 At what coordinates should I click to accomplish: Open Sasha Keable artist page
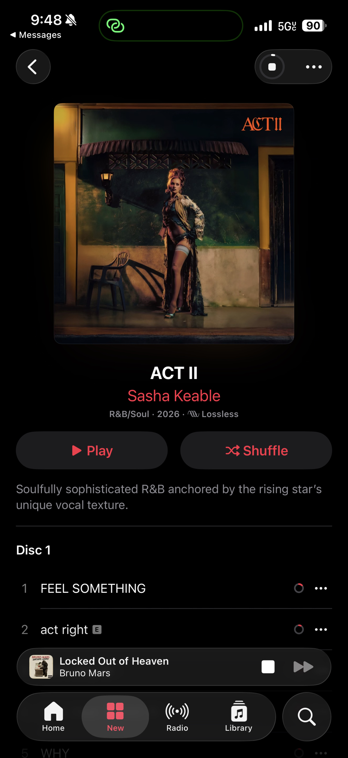(x=174, y=396)
